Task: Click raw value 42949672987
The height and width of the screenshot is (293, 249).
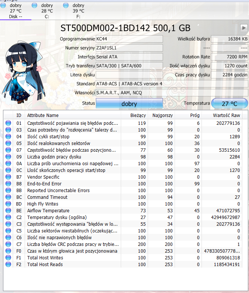Action: pyautogui.click(x=225, y=218)
